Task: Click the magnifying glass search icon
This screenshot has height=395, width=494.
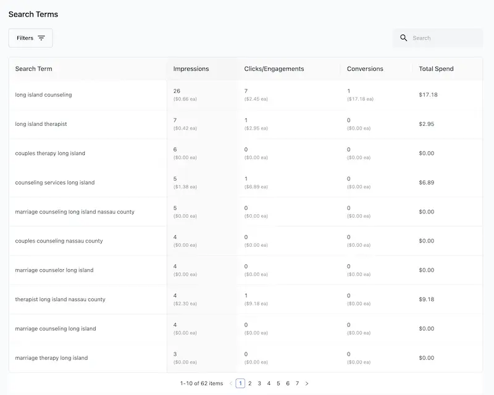Action: click(x=404, y=38)
